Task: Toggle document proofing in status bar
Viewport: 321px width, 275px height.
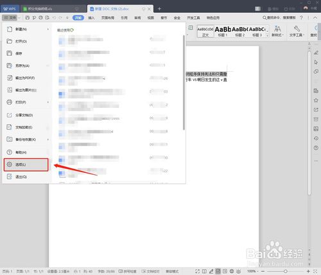Action: [x=151, y=271]
